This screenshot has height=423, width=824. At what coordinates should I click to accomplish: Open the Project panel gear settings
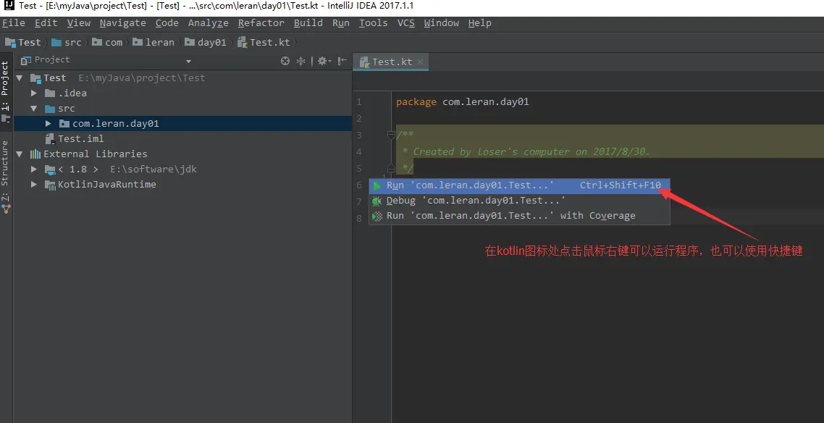324,61
